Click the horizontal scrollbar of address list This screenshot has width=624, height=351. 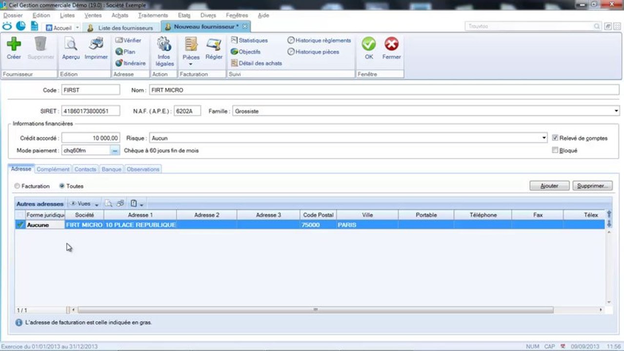tap(315, 310)
